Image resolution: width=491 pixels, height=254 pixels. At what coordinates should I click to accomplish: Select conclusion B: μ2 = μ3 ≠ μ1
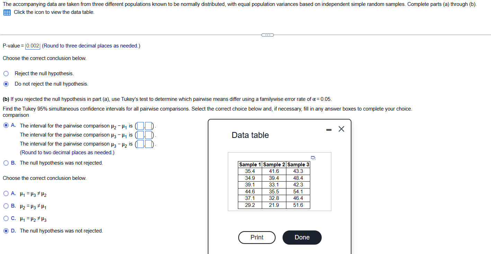click(6, 206)
